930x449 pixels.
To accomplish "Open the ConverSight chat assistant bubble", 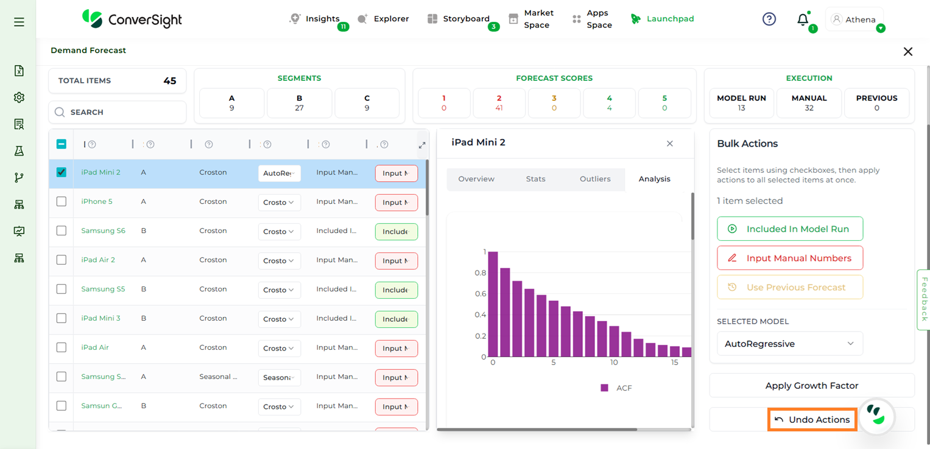I will [x=876, y=415].
